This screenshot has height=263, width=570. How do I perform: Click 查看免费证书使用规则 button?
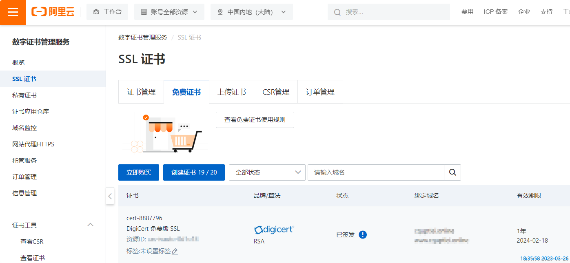(x=255, y=120)
